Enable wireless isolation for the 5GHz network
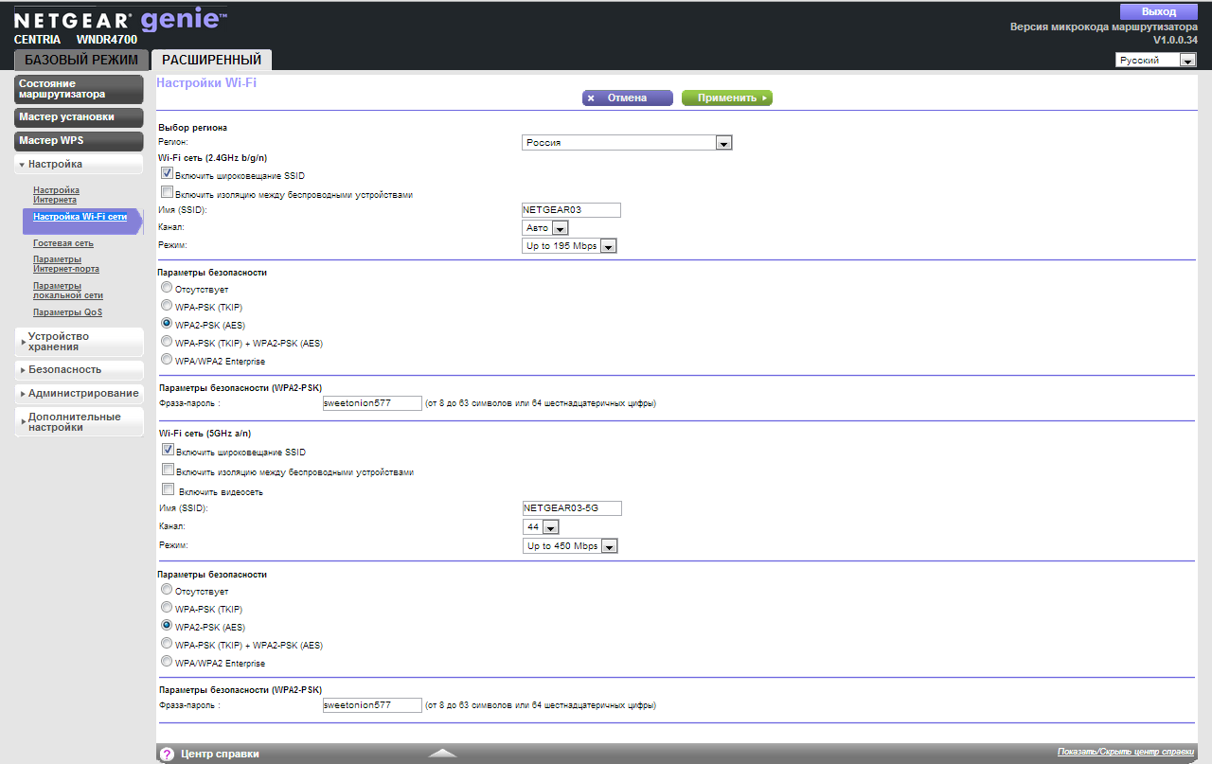This screenshot has height=764, width=1212. click(x=168, y=471)
